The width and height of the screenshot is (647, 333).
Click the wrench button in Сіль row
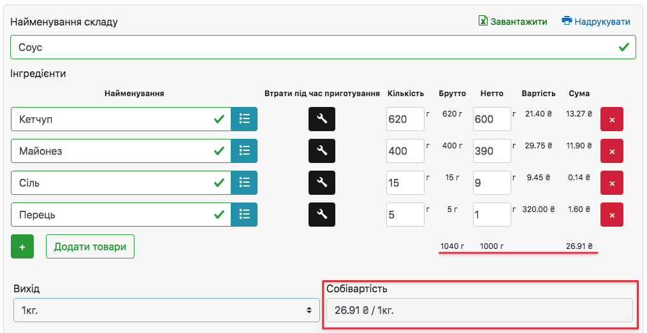click(322, 183)
